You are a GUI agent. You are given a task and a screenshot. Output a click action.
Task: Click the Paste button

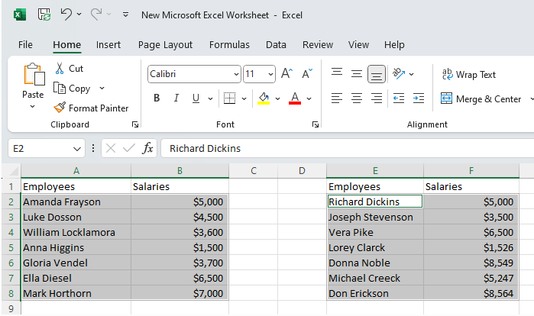coord(33,84)
